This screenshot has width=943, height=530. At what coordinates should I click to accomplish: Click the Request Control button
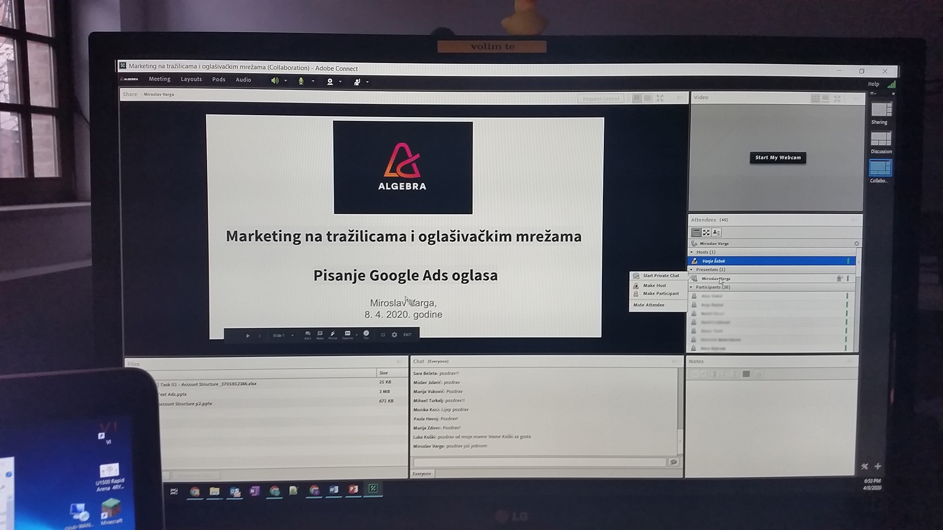601,98
